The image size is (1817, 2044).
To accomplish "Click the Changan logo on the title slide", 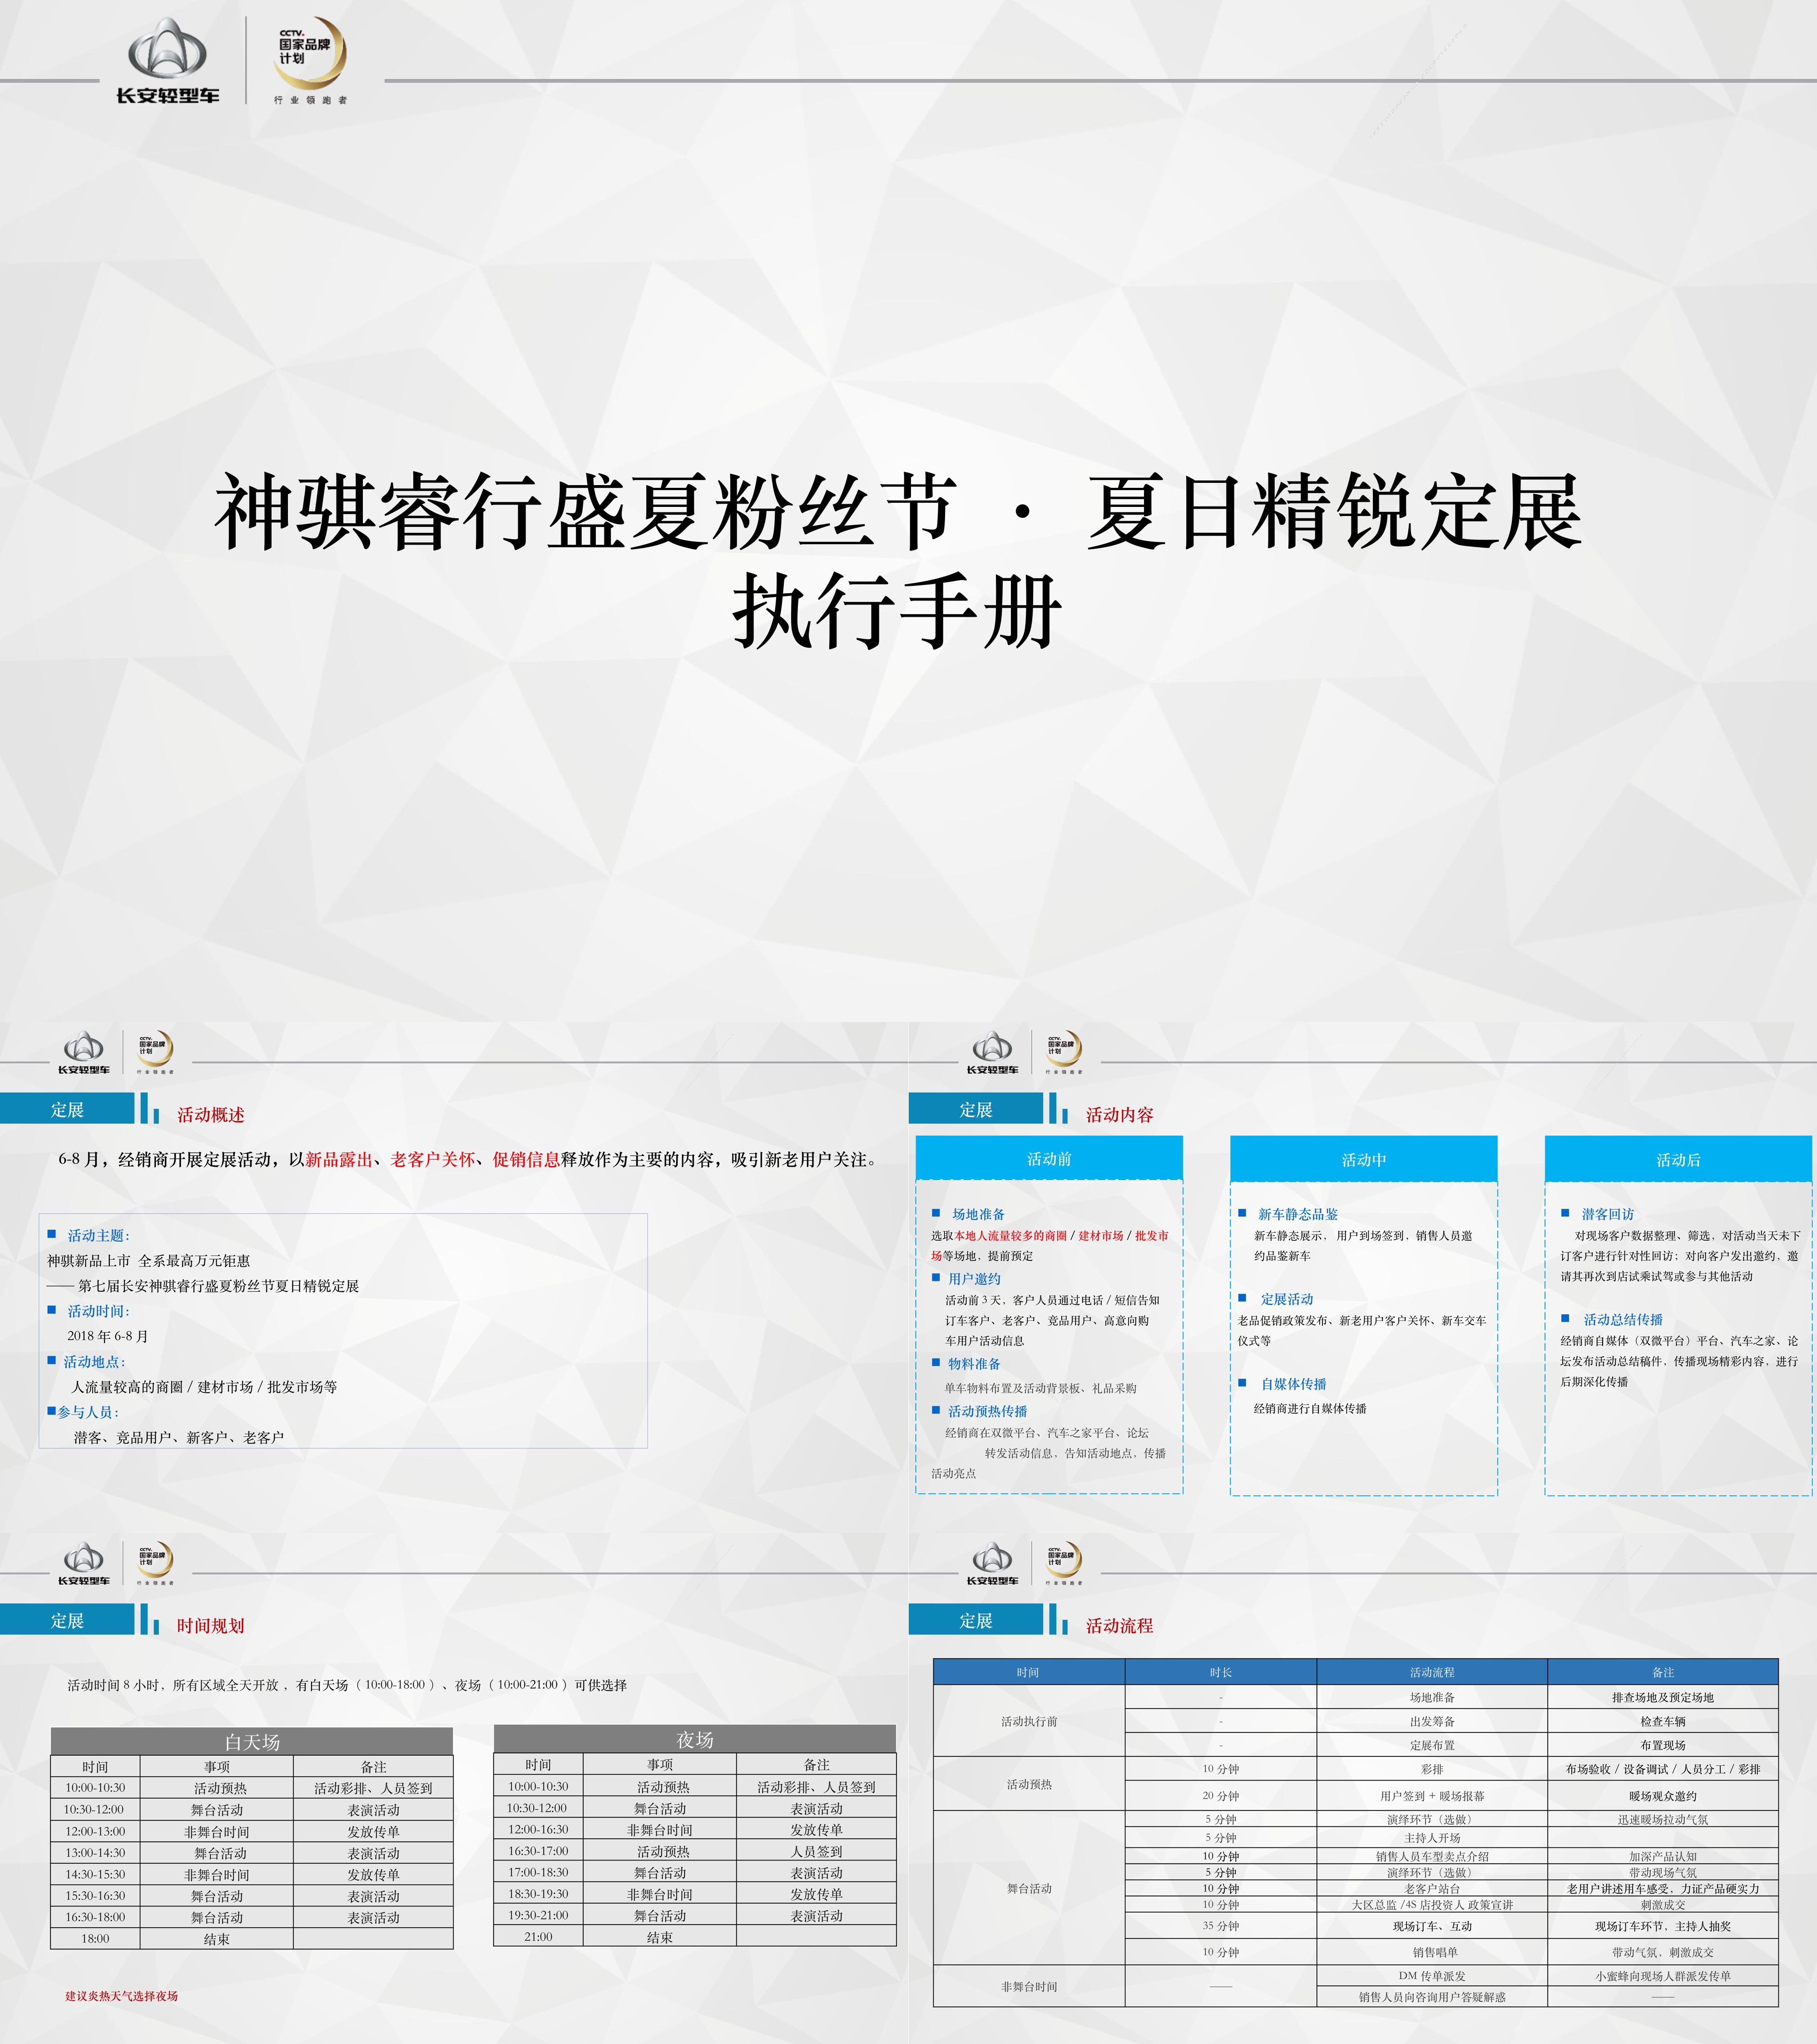I will pos(167,61).
